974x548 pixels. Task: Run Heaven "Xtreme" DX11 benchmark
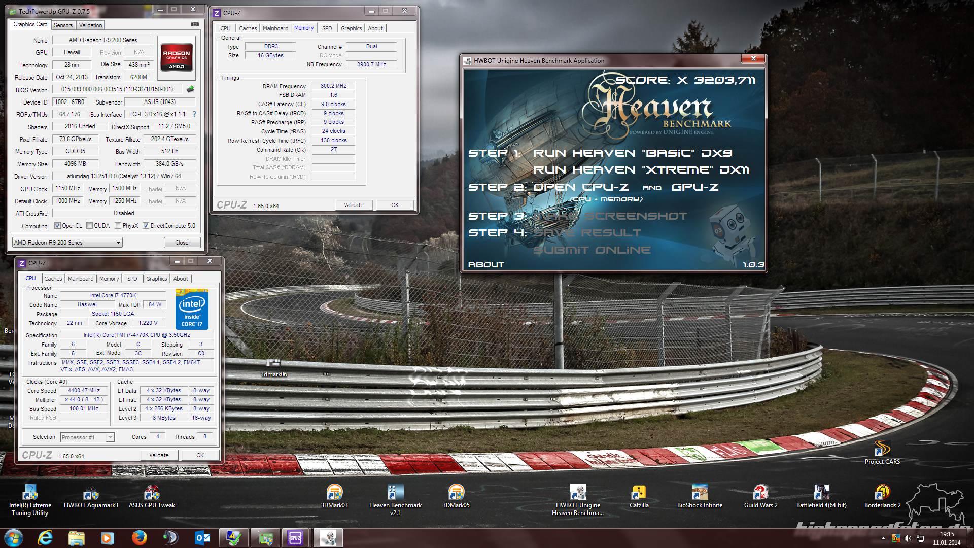click(642, 170)
